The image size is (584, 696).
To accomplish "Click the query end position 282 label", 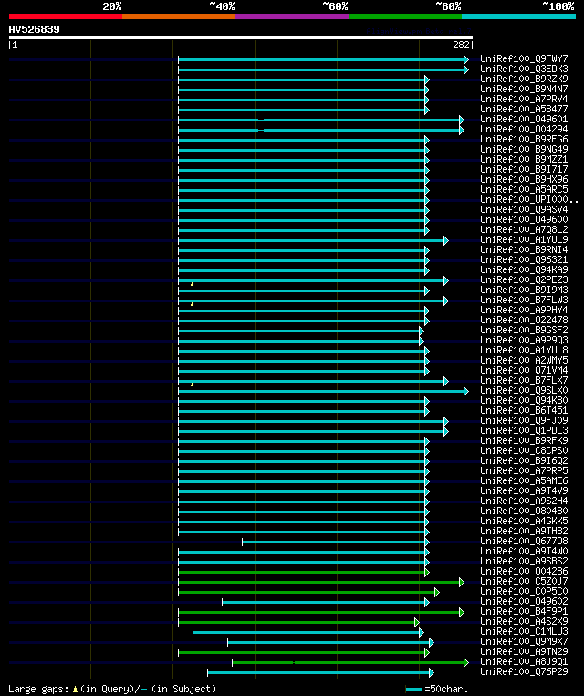I will click(462, 45).
